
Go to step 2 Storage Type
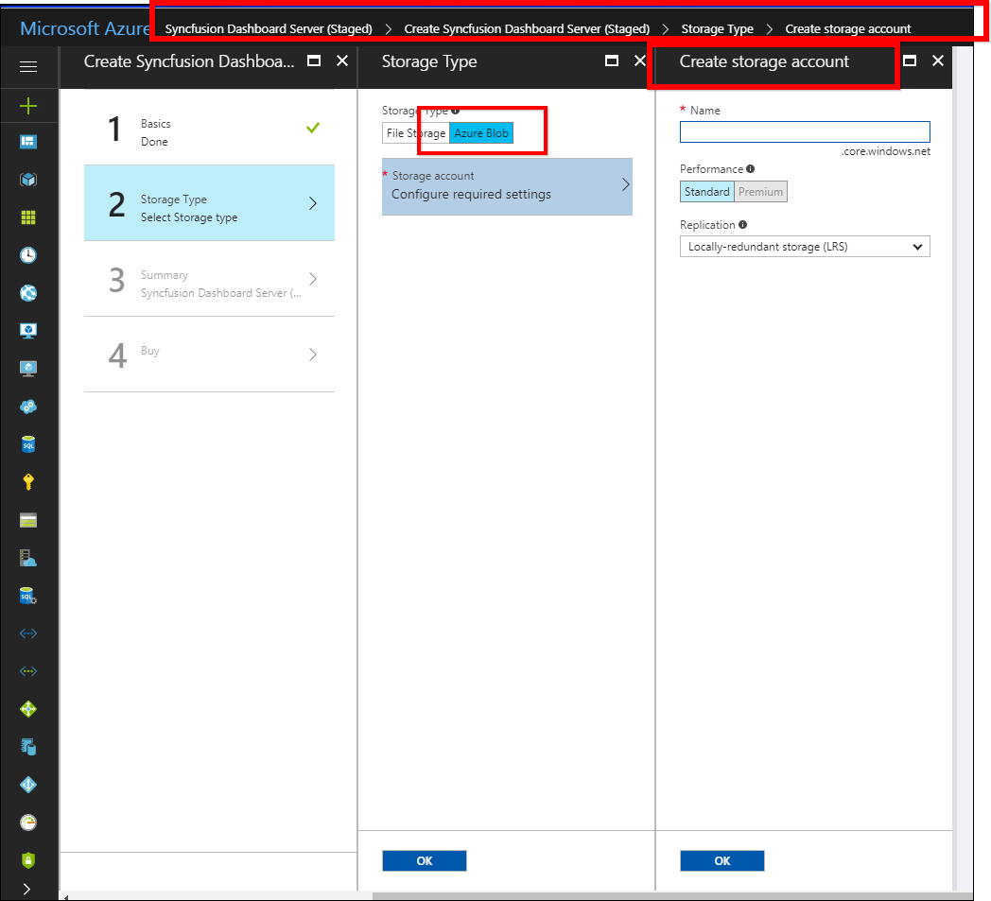pos(209,203)
